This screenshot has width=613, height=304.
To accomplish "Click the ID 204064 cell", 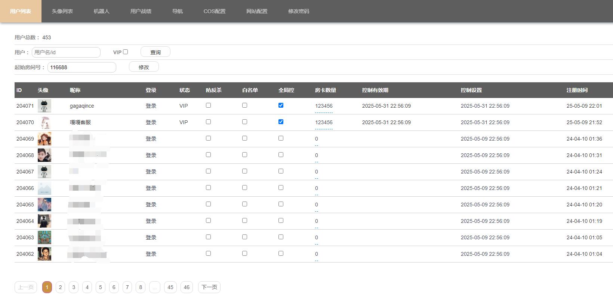I will coord(25,221).
